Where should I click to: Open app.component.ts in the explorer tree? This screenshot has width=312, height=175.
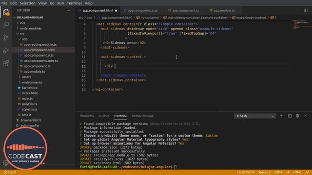point(37,66)
